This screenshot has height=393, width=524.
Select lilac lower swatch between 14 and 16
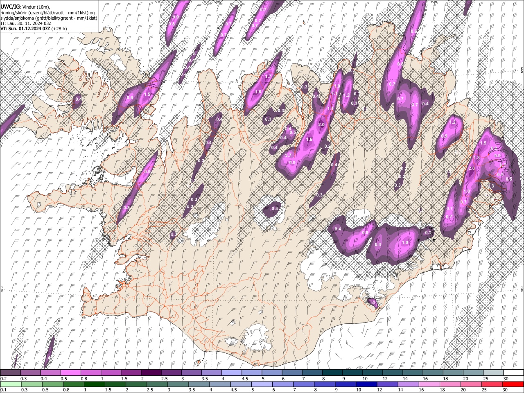click(408, 384)
